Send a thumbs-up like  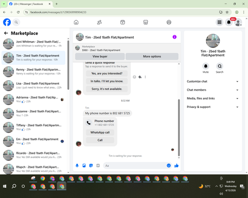click(177, 165)
